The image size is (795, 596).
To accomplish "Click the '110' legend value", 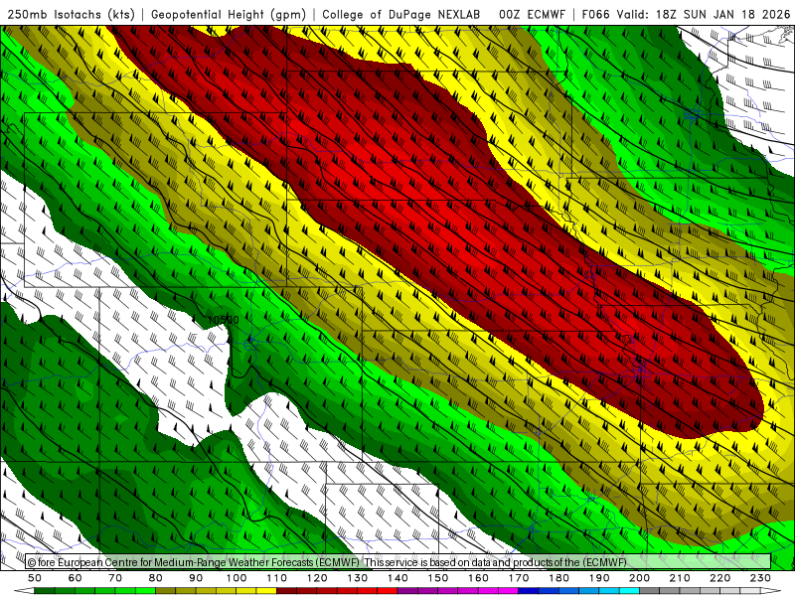I will click(x=276, y=578).
